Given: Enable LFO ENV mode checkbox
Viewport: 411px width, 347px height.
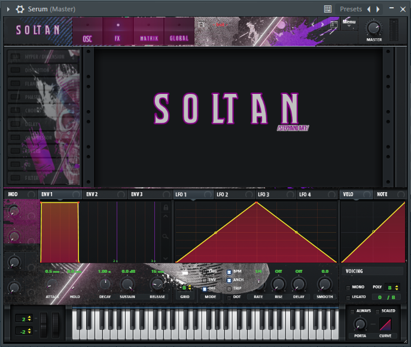Looking at the screenshot, I should pos(205,280).
